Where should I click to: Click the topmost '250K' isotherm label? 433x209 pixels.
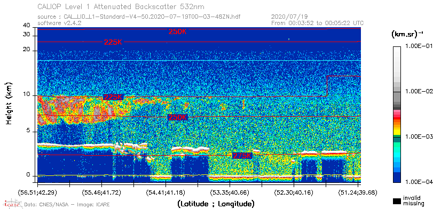coord(178,31)
